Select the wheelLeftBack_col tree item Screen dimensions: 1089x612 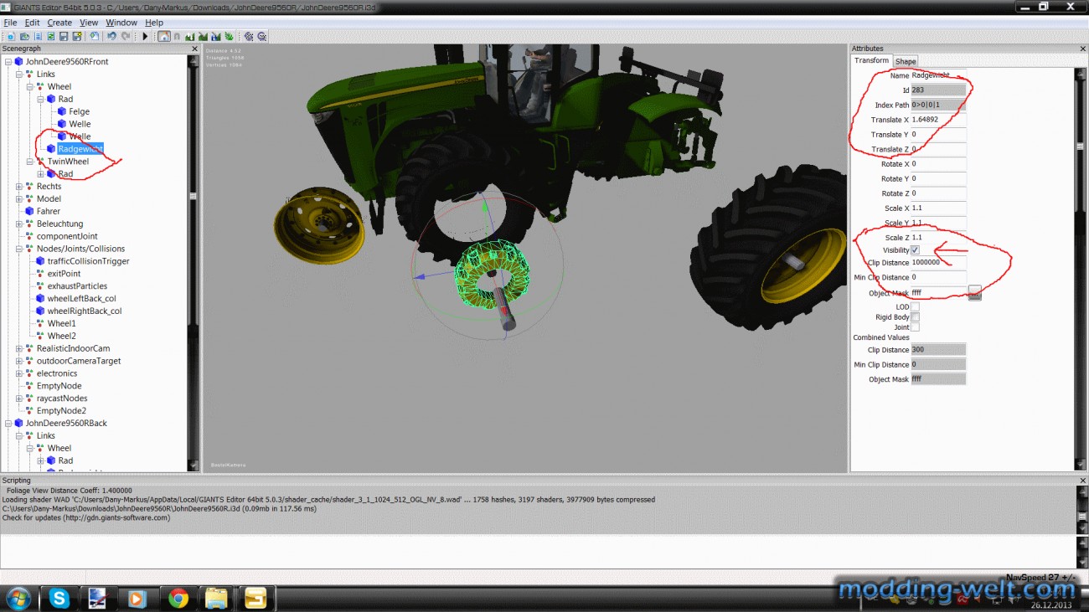(x=81, y=299)
